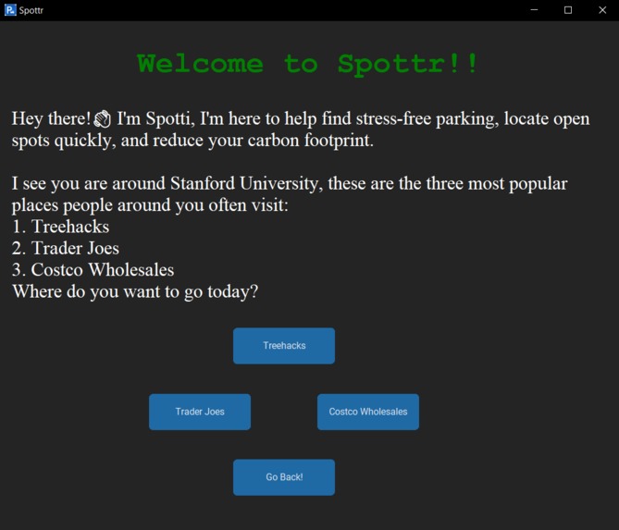Pick the Costco Wholesales button

pos(368,412)
